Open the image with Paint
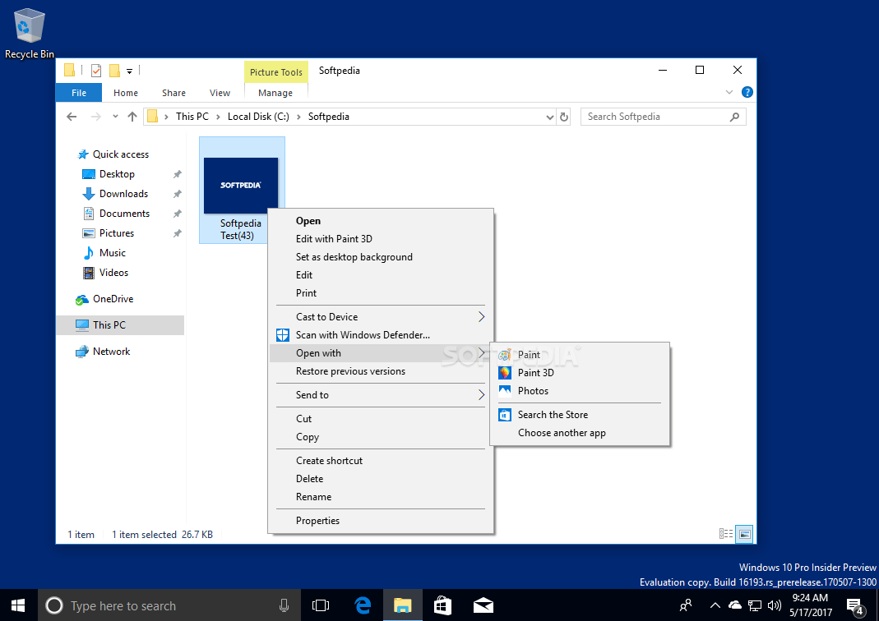The height and width of the screenshot is (621, 879). 527,354
